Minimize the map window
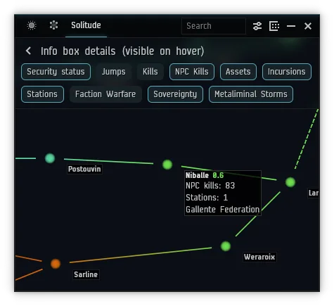The width and height of the screenshot is (334, 306). coord(291,26)
